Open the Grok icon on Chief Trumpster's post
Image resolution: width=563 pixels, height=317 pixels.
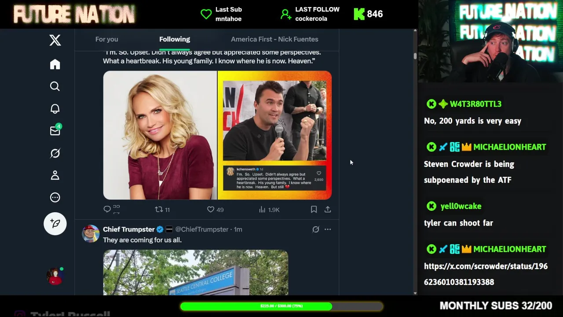pos(316,229)
